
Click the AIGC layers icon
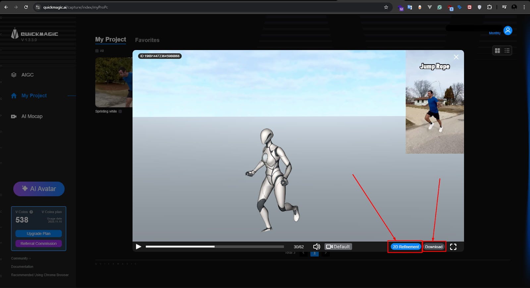pyautogui.click(x=14, y=75)
